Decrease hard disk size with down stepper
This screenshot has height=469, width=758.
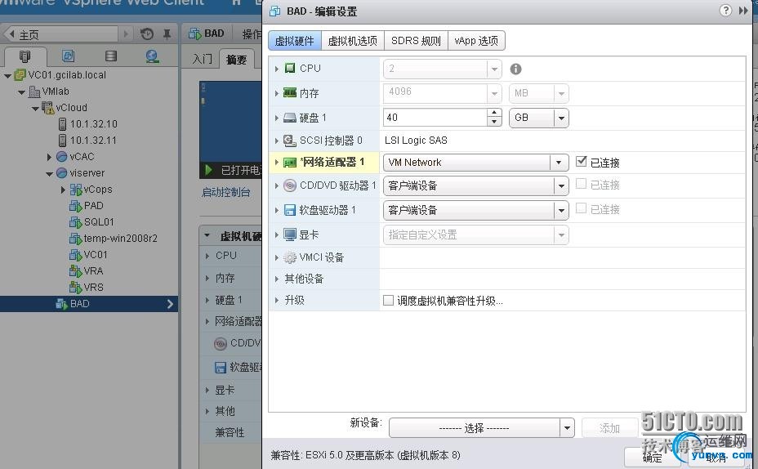(x=493, y=122)
